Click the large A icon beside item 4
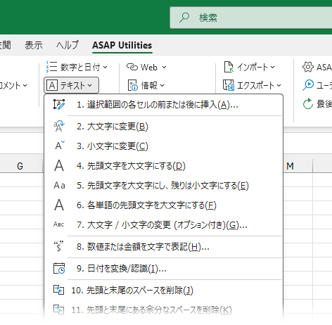Screen dimensions: 332x325 59,165
